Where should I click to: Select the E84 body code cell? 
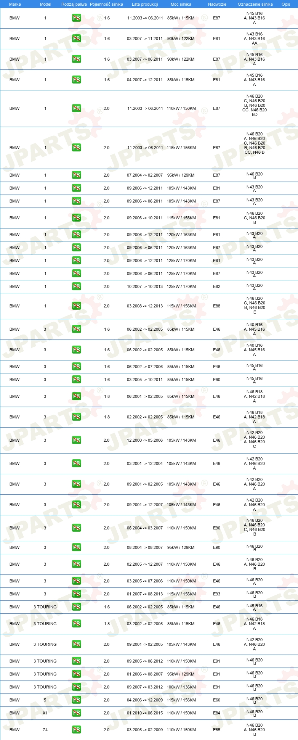(216, 713)
